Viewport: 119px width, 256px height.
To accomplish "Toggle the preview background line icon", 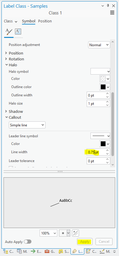I will pos(76,233).
